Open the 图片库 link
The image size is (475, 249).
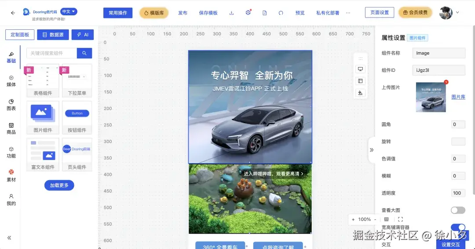[458, 97]
